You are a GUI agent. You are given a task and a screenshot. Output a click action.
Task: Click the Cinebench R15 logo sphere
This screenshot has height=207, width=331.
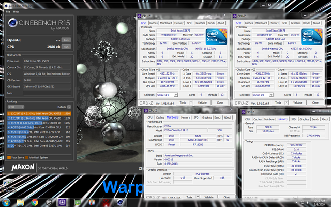click(12, 23)
